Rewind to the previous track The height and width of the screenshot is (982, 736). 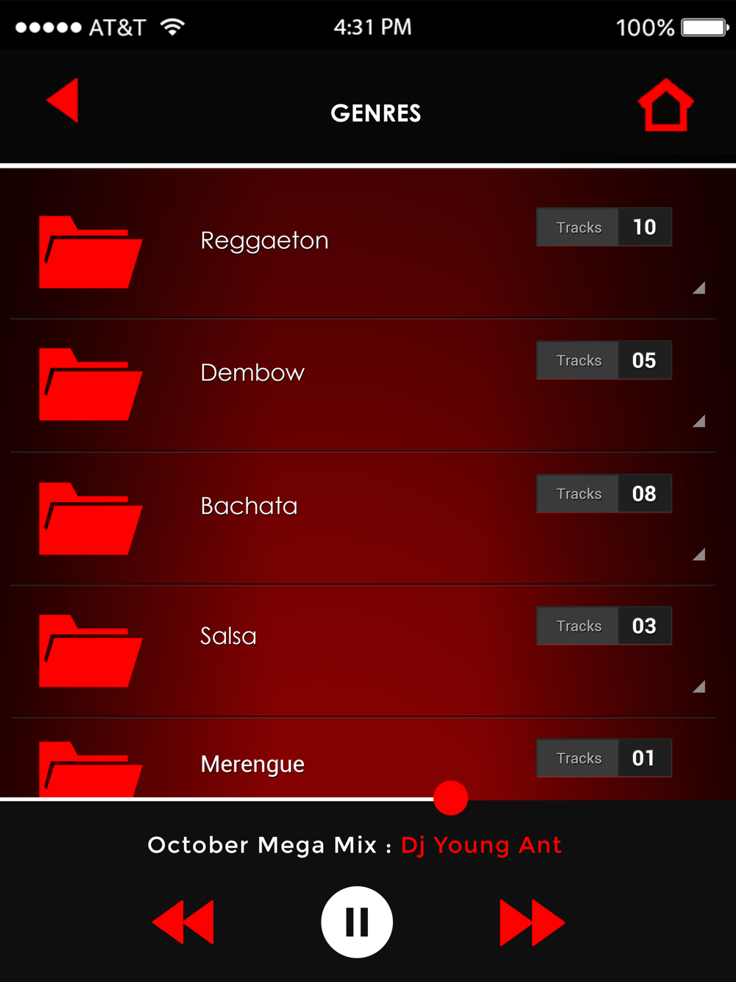183,922
